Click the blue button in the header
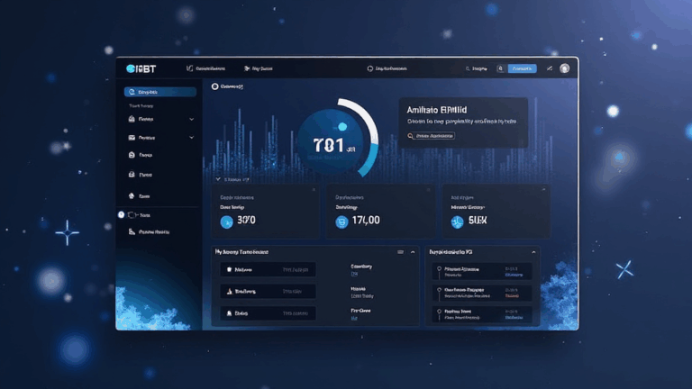This screenshot has width=692, height=389. click(522, 68)
